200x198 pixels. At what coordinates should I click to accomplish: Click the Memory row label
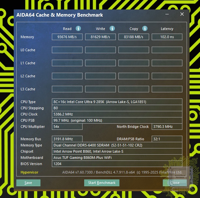coord(27,37)
